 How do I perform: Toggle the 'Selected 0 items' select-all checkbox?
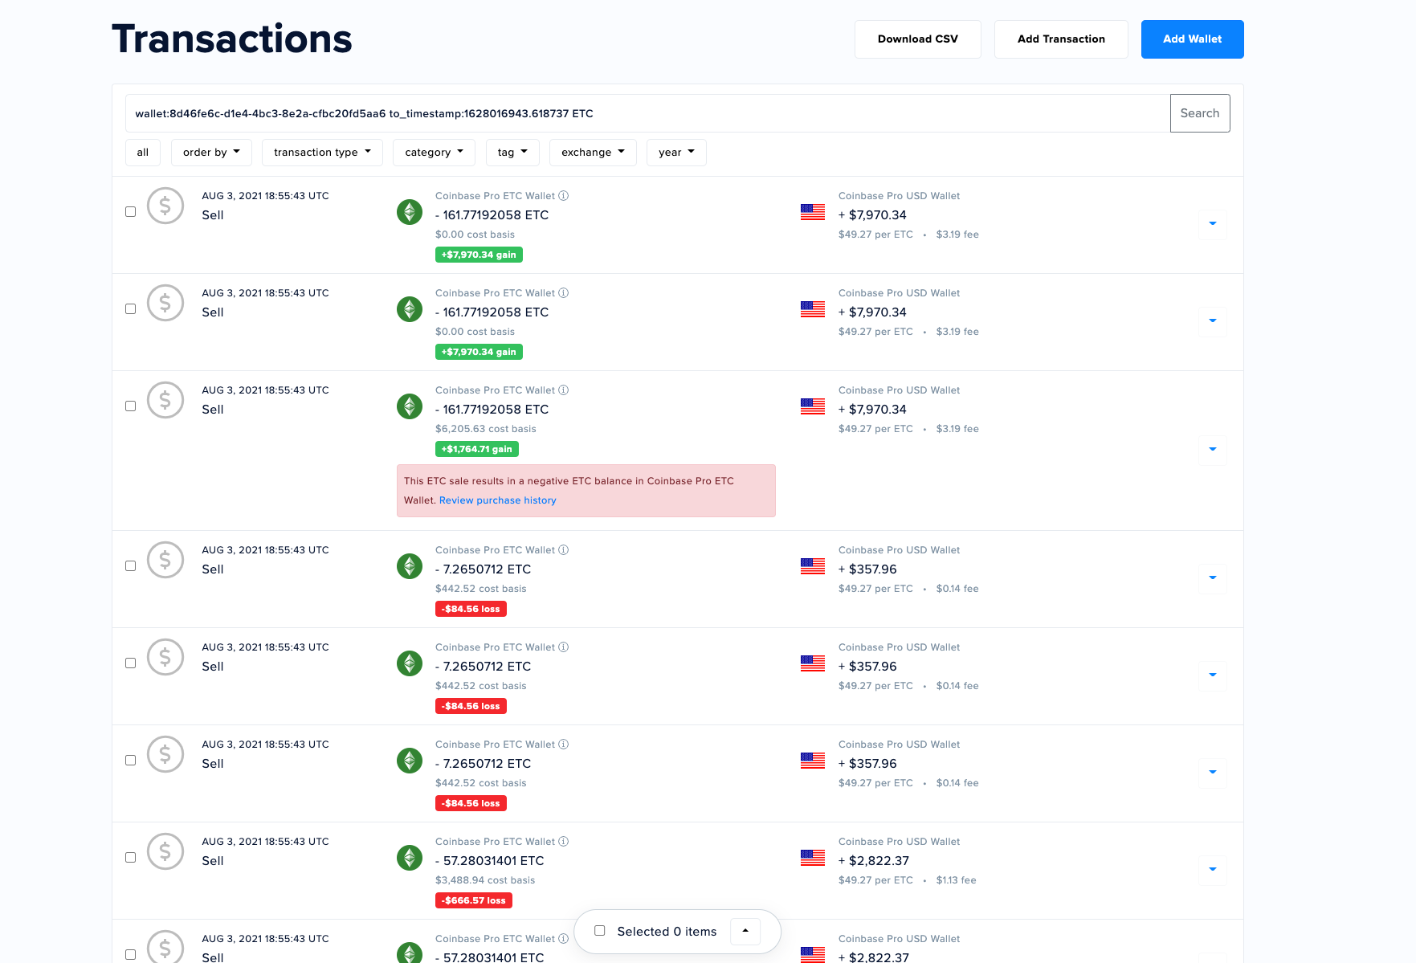click(599, 931)
